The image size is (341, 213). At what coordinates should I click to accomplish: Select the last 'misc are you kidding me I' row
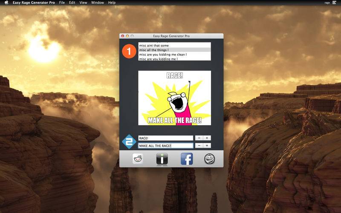(175, 59)
